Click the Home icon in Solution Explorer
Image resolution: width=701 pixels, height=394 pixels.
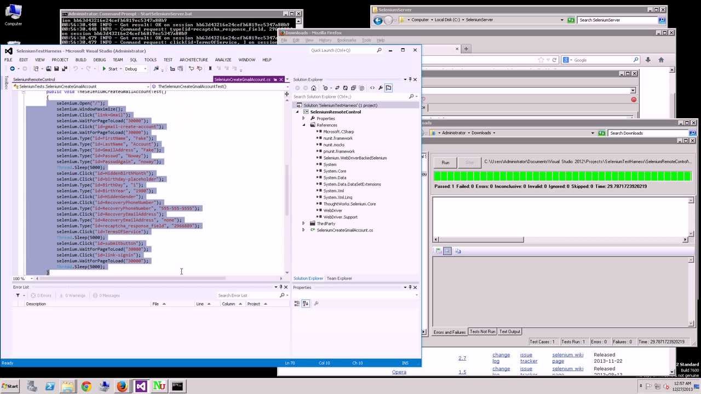(x=313, y=88)
